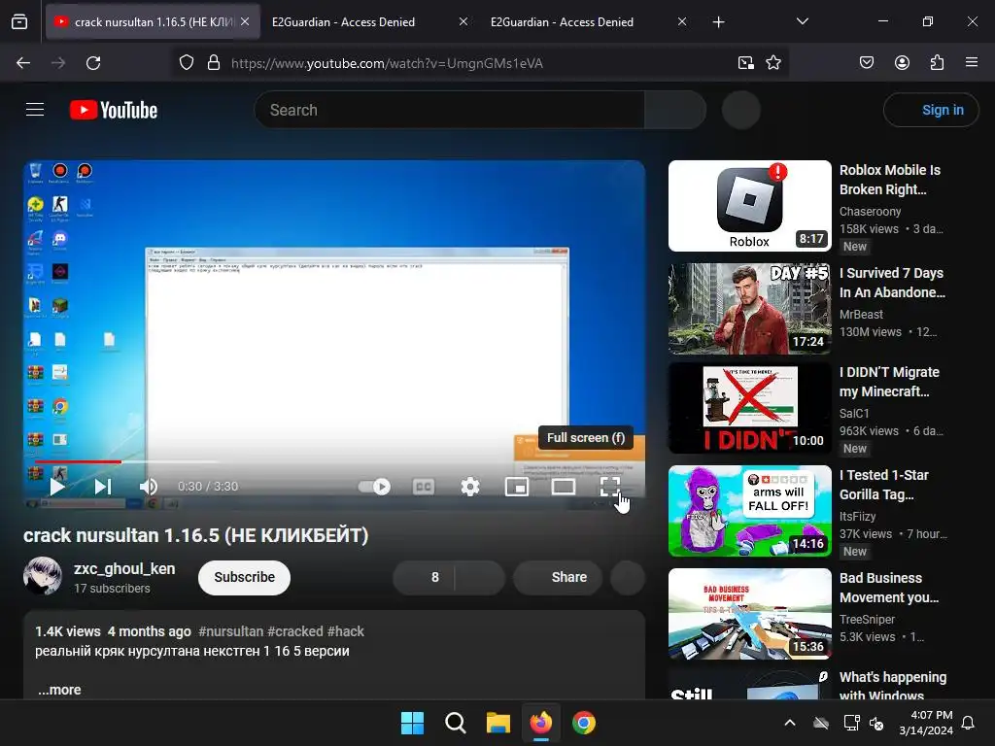Open Firefox account icon
The width and height of the screenshot is (995, 746).
tap(902, 63)
